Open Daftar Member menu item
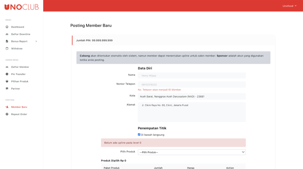The image size is (303, 169). click(20, 67)
